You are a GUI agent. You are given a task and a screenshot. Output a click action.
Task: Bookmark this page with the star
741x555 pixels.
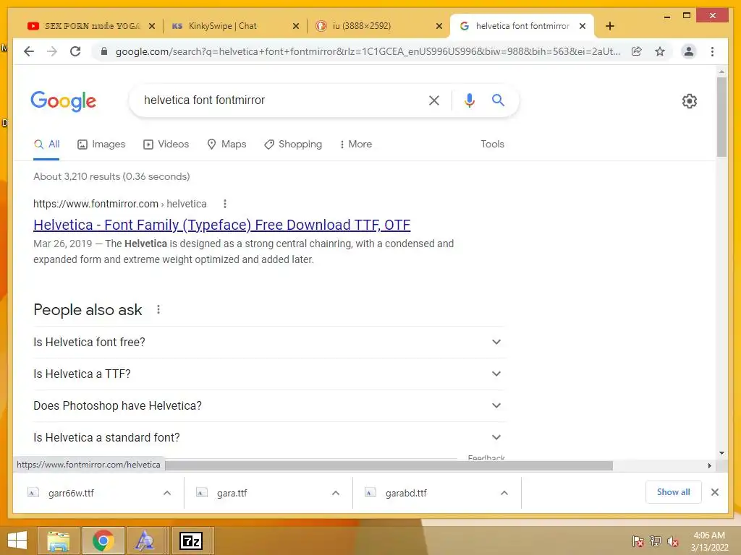(660, 51)
